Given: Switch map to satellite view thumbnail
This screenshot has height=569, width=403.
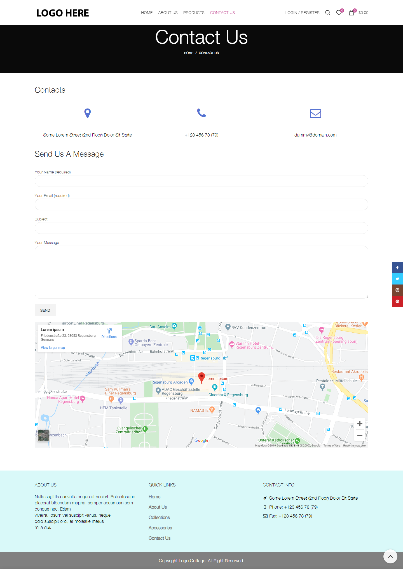Looking at the screenshot, I should tap(43, 436).
